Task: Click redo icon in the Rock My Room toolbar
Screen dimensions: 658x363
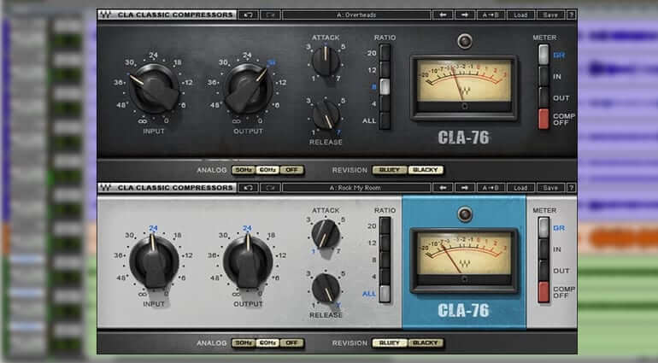Action: (x=269, y=187)
